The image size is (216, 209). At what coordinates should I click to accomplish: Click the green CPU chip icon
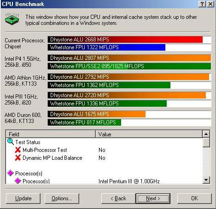tap(12, 19)
